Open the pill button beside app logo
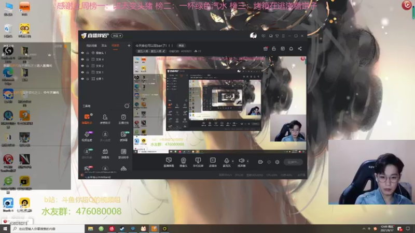This screenshot has height=233, width=415. pos(117,36)
